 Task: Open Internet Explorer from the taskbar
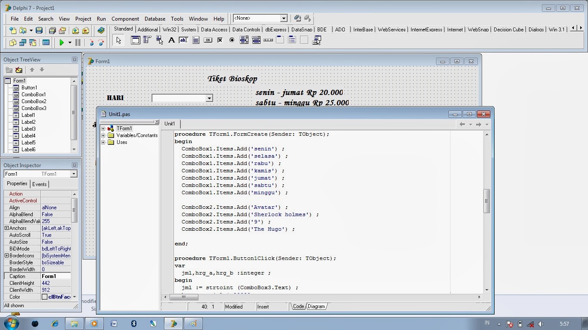(55, 324)
